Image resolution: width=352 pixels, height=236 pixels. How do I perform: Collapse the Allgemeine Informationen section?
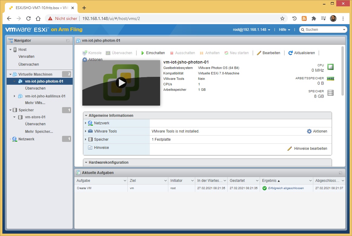pos(86,116)
